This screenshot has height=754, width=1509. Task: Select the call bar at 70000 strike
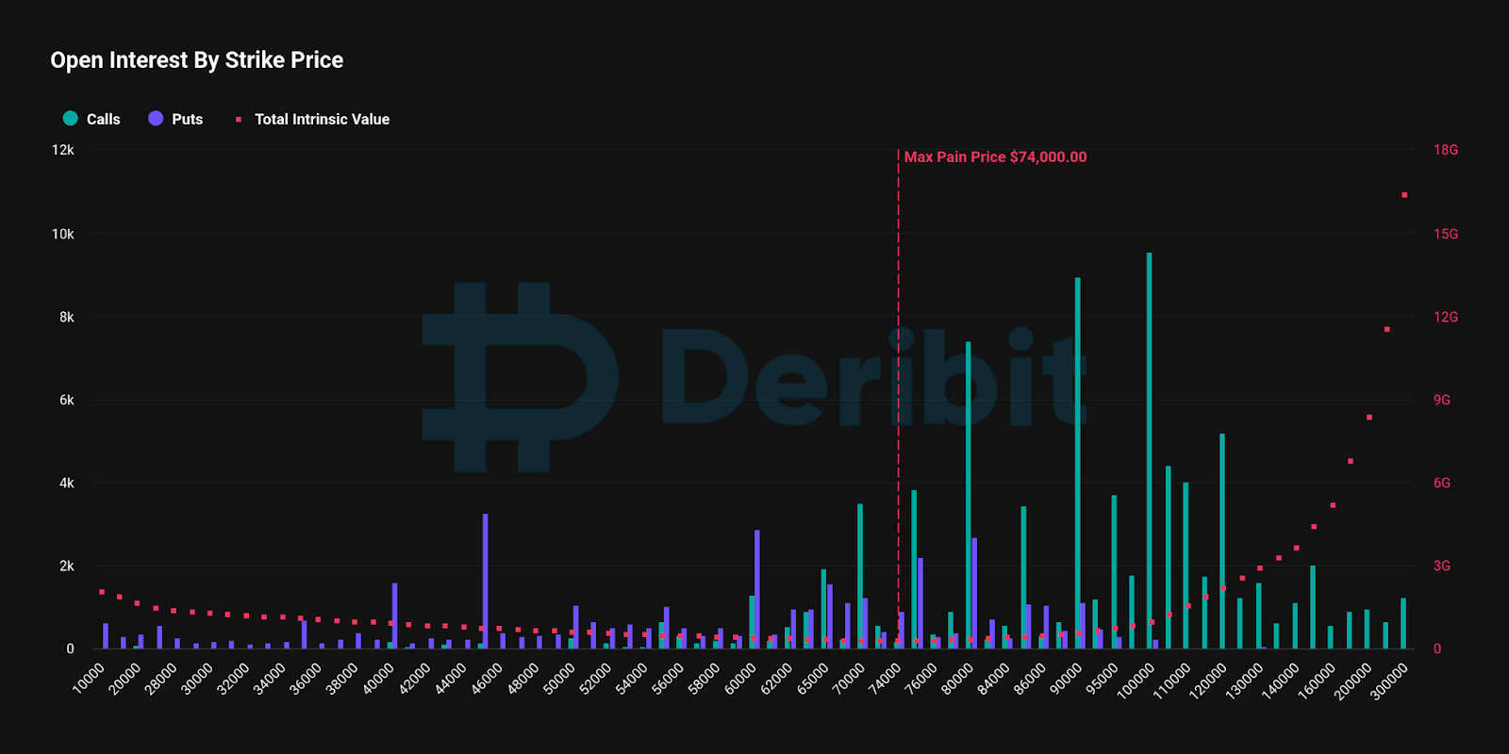859,576
